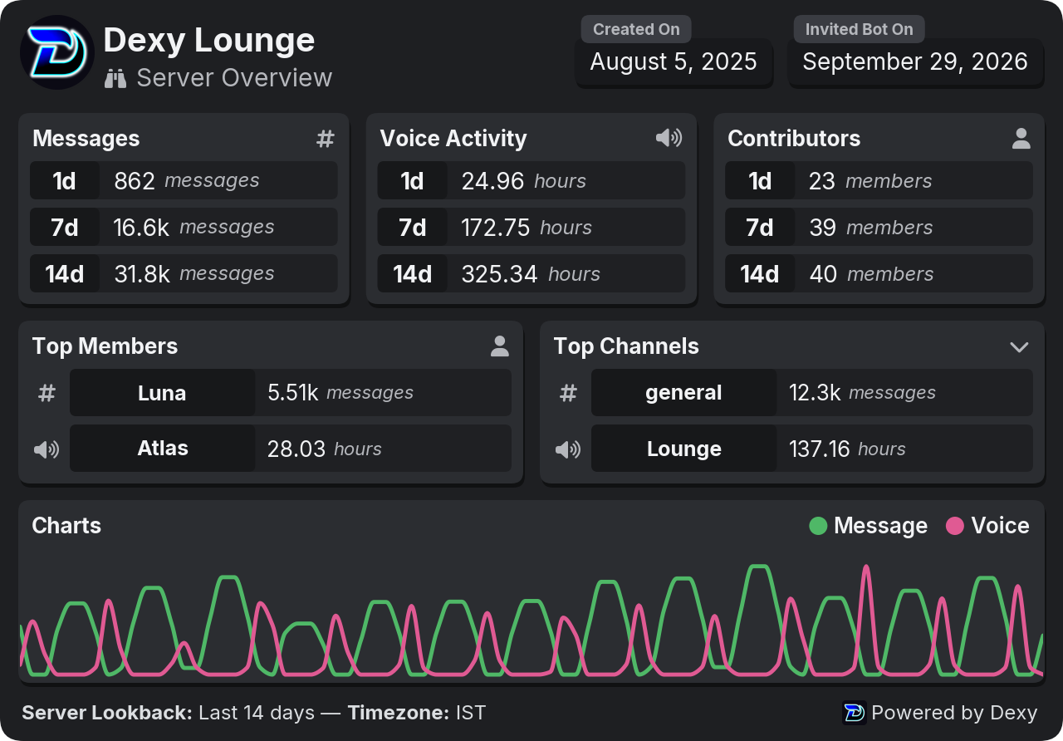Expand the Top Channels chevron
The image size is (1063, 741).
coord(1019,347)
